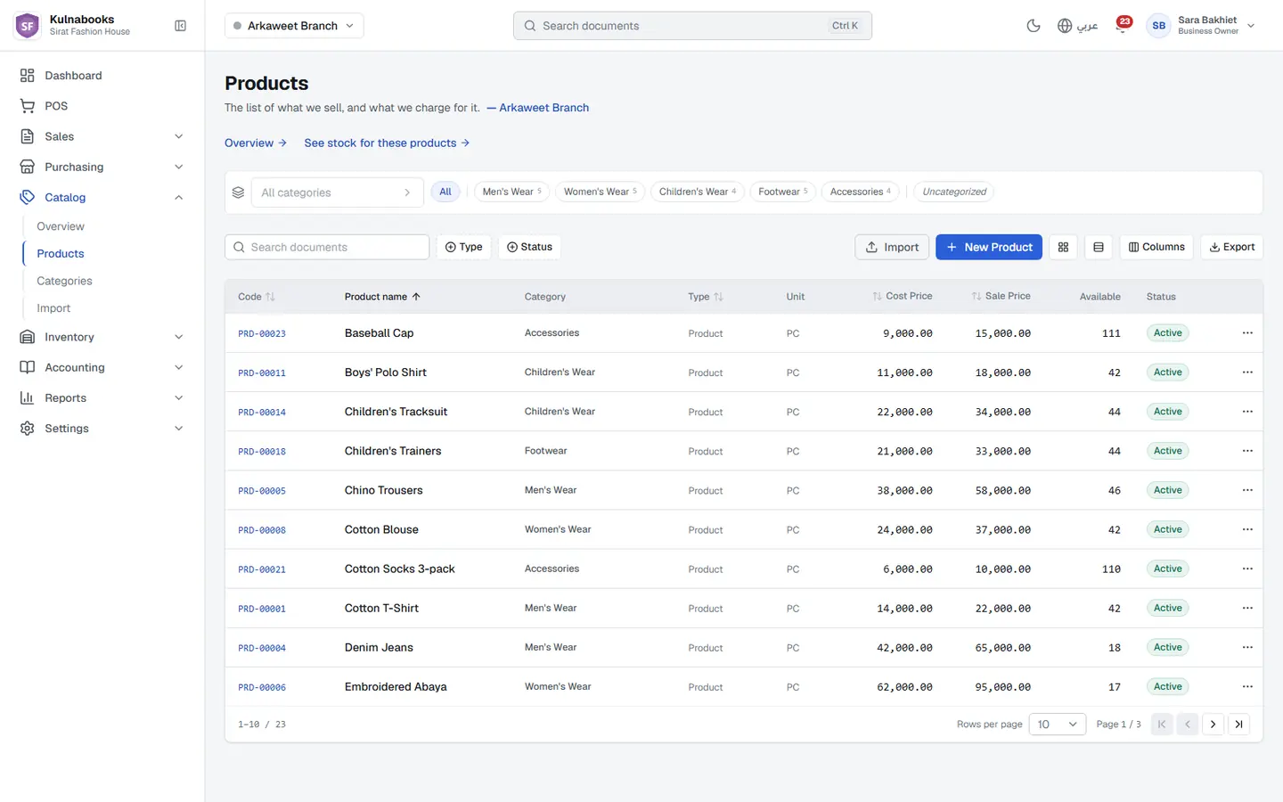Image resolution: width=1283 pixels, height=802 pixels.
Task: Open Sara Bakhiet user menu
Action: coord(1202,26)
